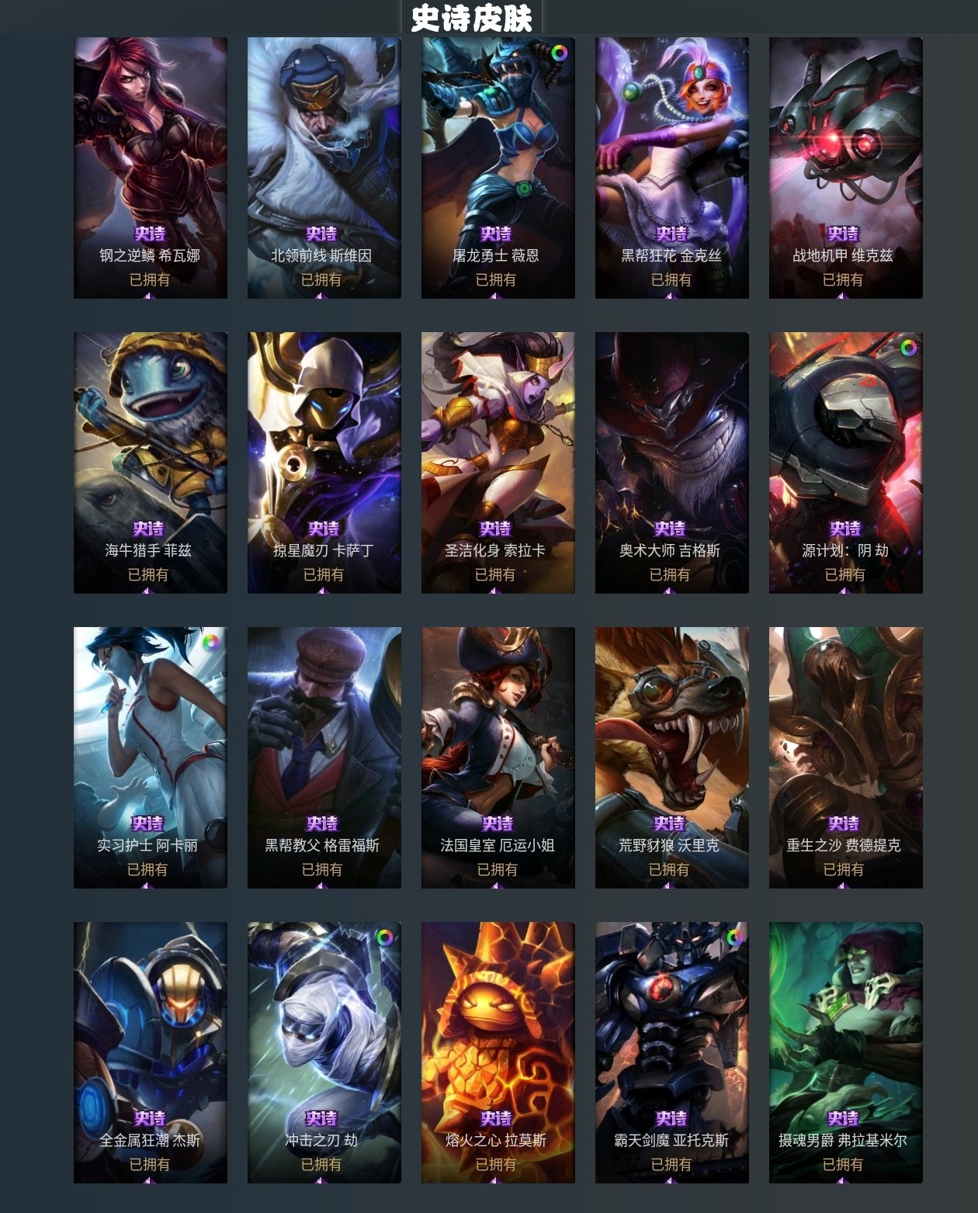Screen dimensions: 978x1213
Task: Click chroma wheel icon on 霸天剑魔 亚托克斯 card
Action: (733, 937)
